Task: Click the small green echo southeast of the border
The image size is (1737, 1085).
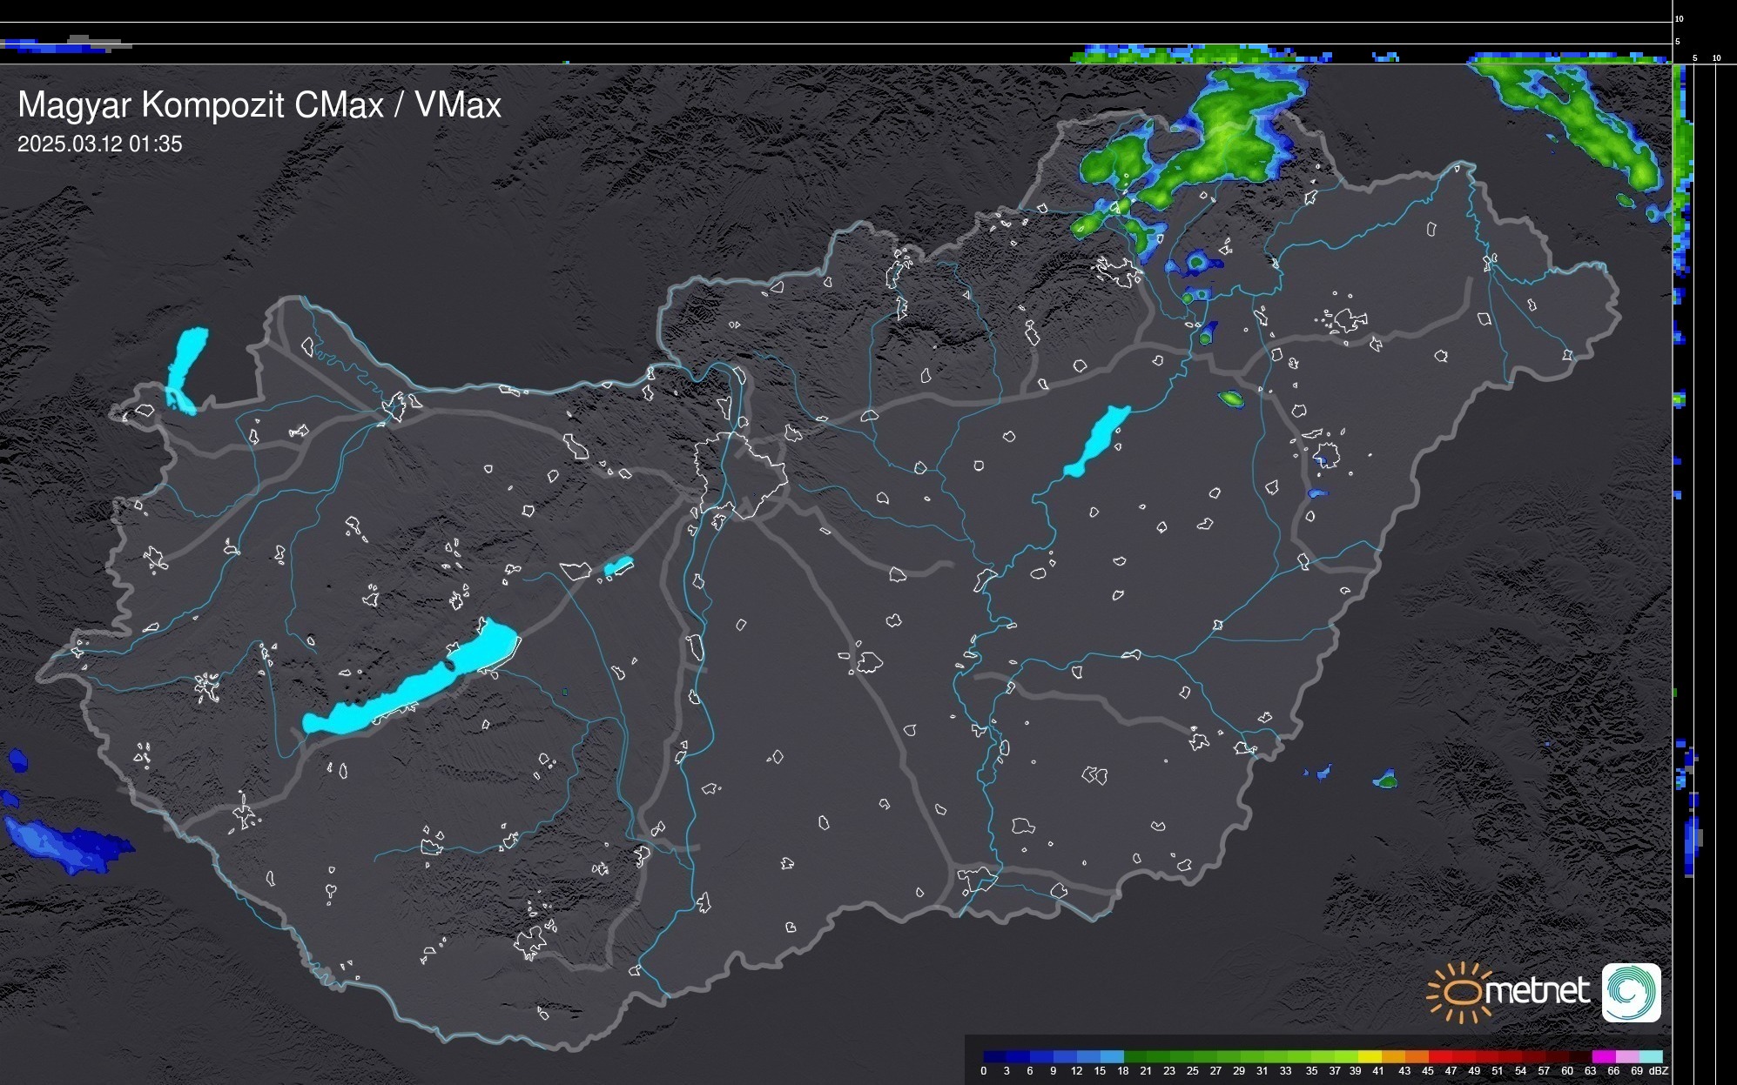Action: 1386,780
